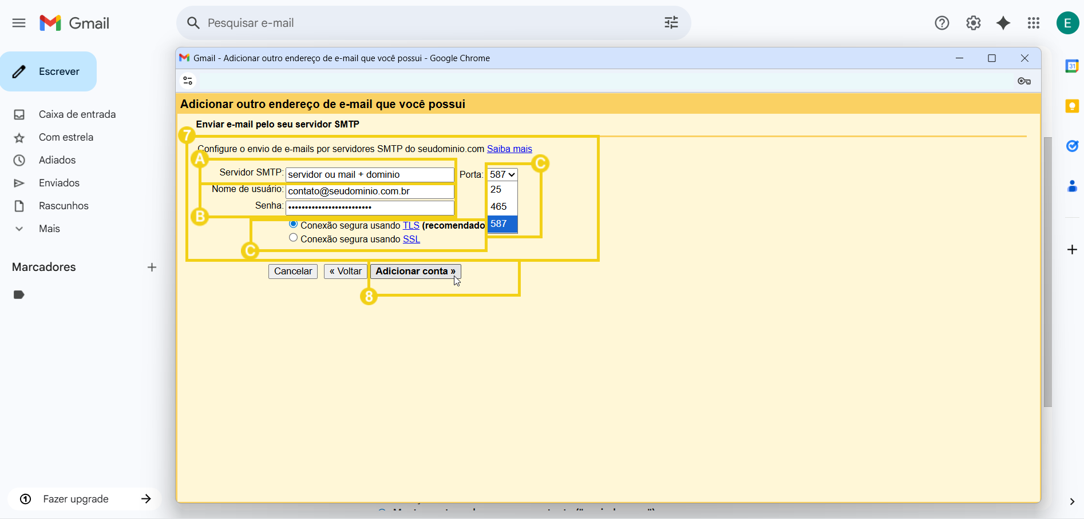Select Conexão segura usando SSL radio
This screenshot has width=1084, height=519.
[x=293, y=238]
